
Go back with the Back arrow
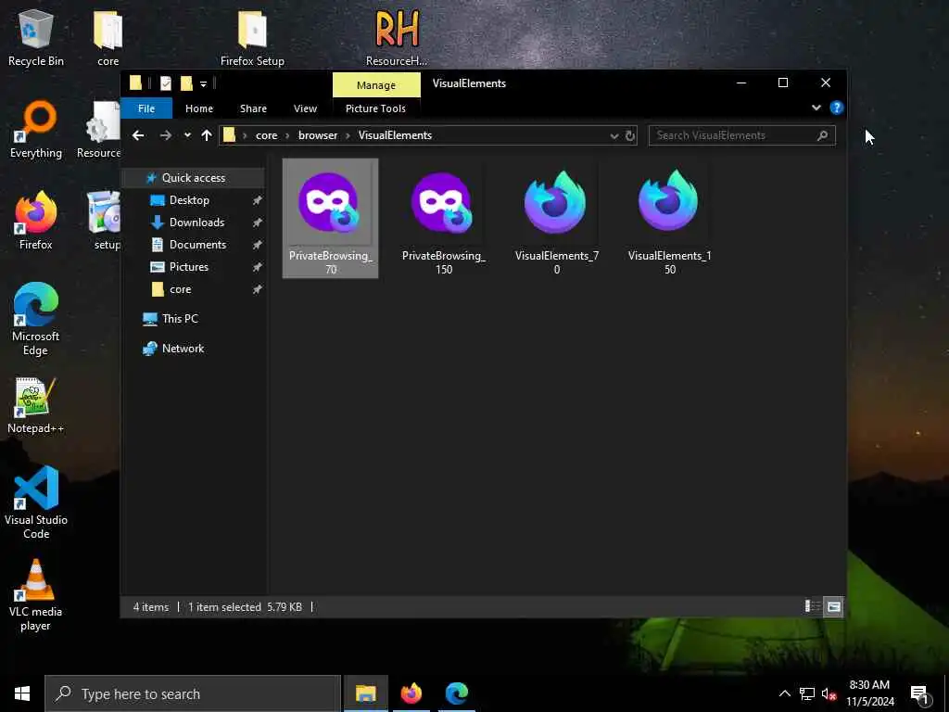tap(138, 135)
